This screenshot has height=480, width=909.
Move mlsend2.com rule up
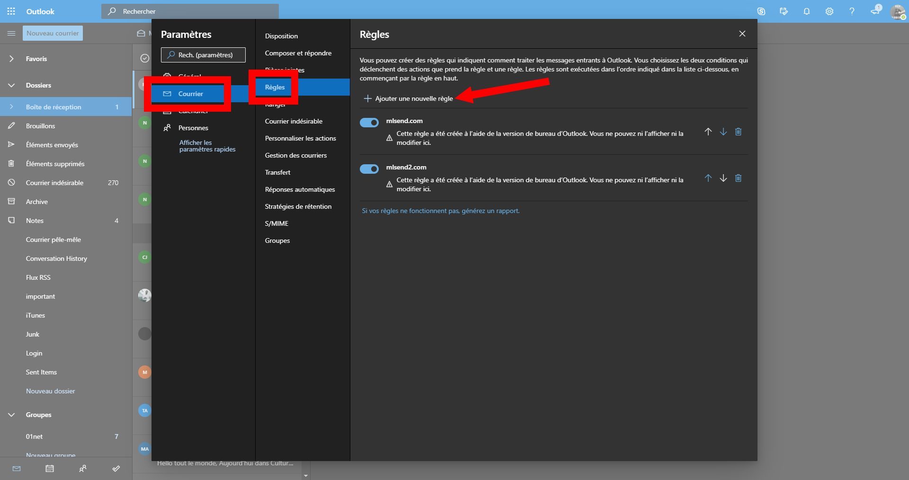[x=708, y=178]
